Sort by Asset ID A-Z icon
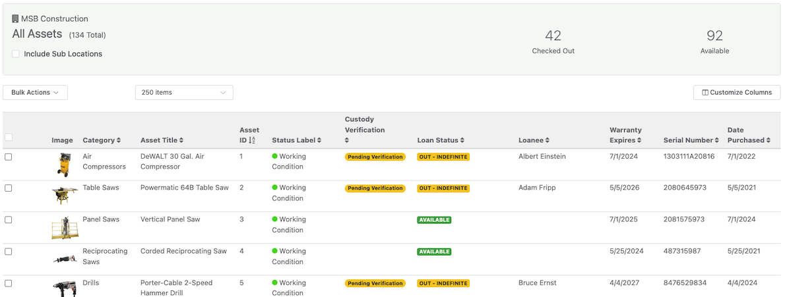The height and width of the screenshot is (297, 785). (x=252, y=140)
